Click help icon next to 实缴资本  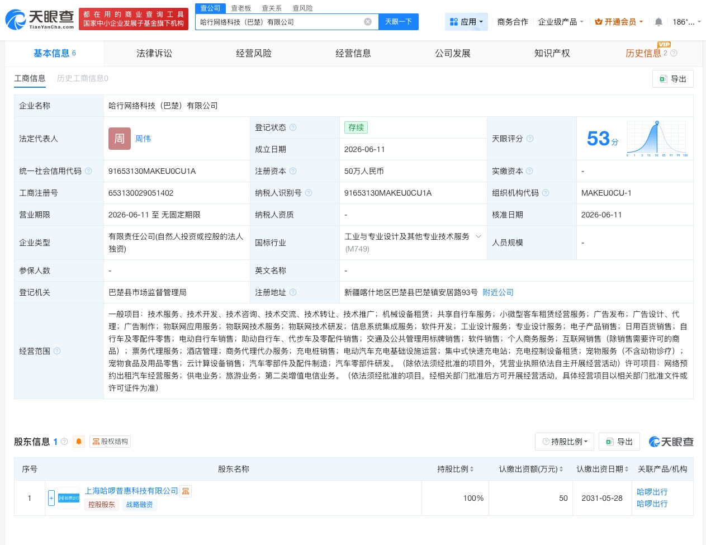click(x=529, y=171)
